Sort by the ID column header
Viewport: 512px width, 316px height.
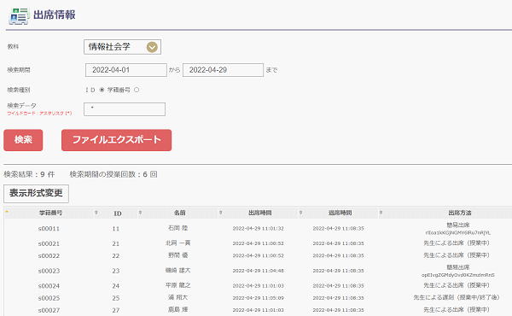tap(118, 214)
